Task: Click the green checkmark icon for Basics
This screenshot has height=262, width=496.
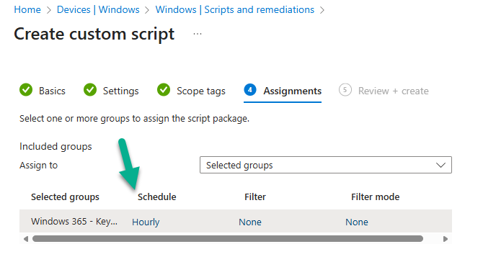Action: tap(26, 90)
